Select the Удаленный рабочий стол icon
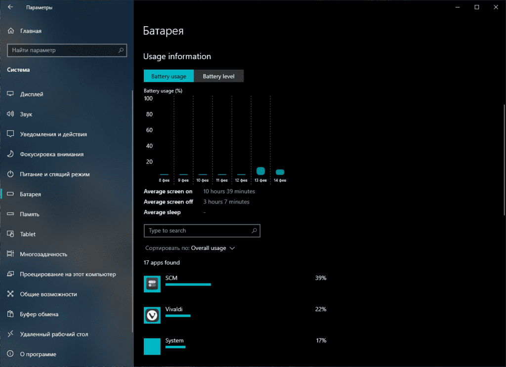This screenshot has height=367, width=506. [x=10, y=334]
